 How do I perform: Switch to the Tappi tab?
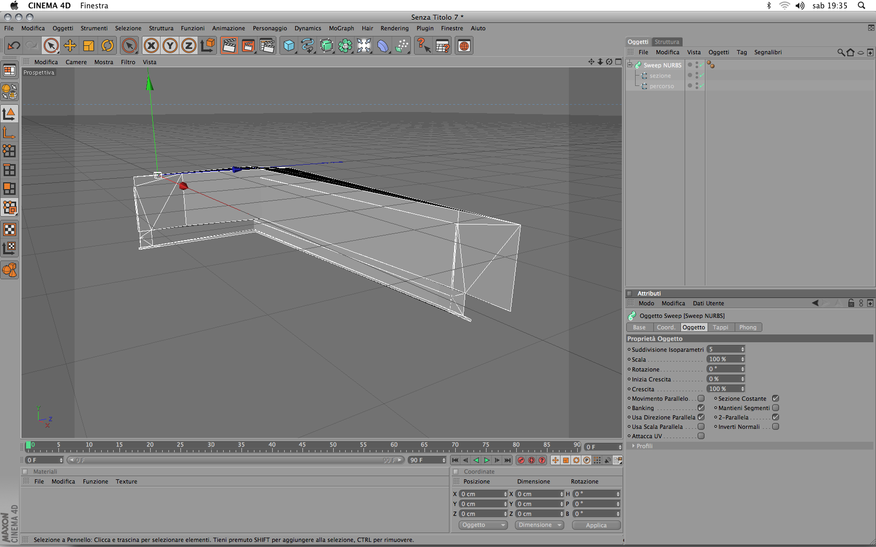coord(721,327)
